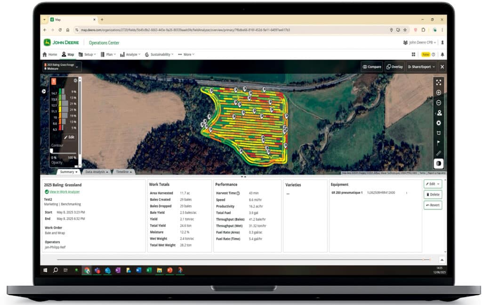Open the Timeline tab
The width and height of the screenshot is (482, 305).
[124, 172]
